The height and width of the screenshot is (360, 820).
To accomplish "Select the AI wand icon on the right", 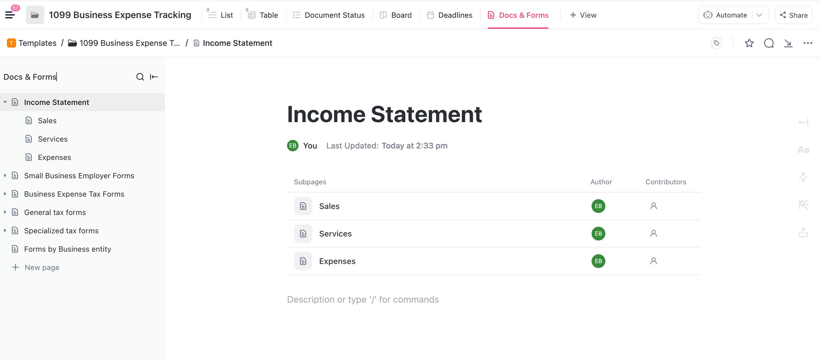I will (x=803, y=204).
